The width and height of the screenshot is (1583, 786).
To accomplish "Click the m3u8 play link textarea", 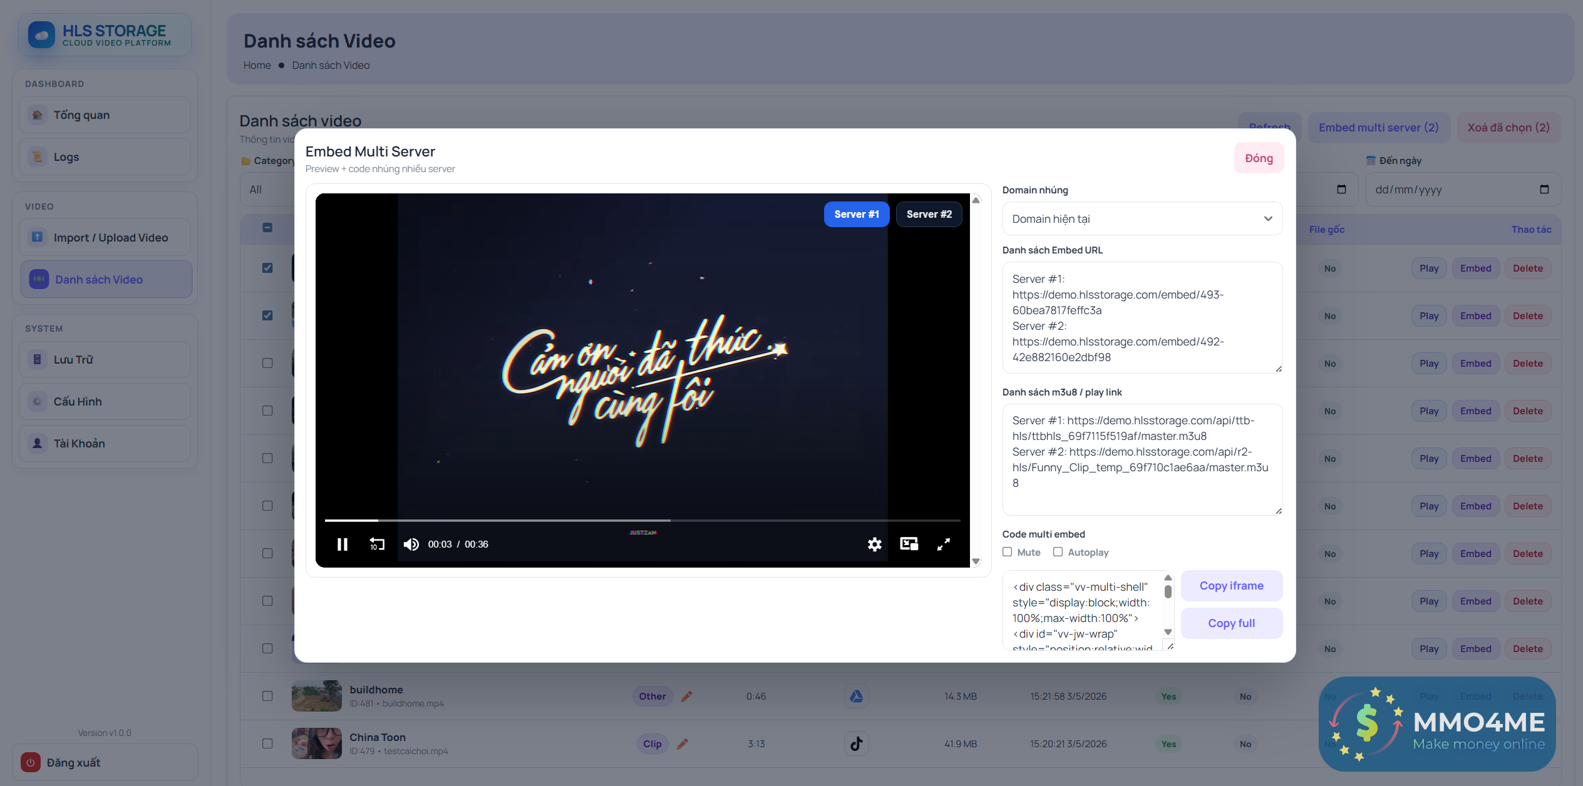I will pyautogui.click(x=1142, y=459).
